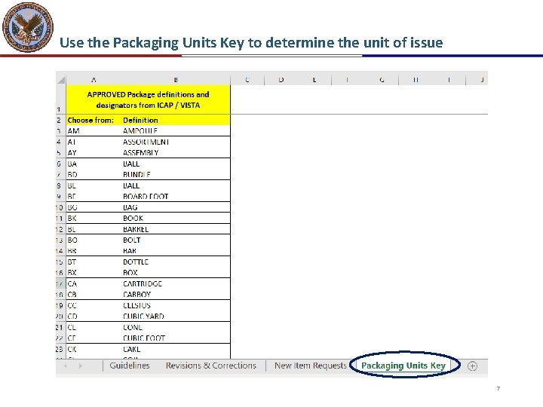Screen dimensions: 543x407
Task: Select the BOOK definition cell
Action: click(x=176, y=218)
